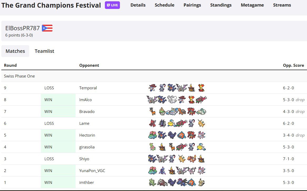Click the Opponent column header
Viewport: 307px width, 191px height.
pyautogui.click(x=89, y=65)
